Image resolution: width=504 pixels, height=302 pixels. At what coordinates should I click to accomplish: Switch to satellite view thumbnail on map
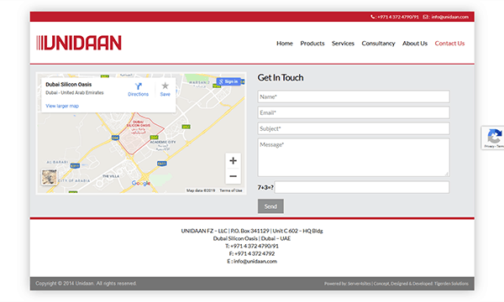(x=50, y=177)
